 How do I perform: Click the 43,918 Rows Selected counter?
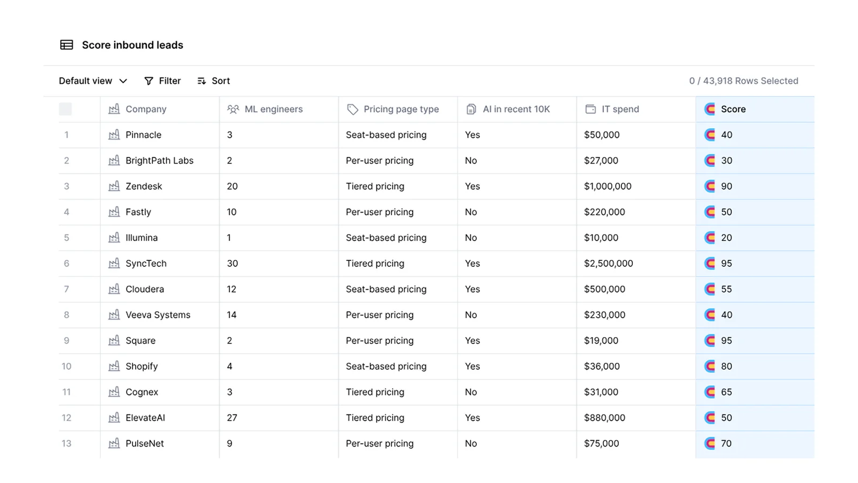(x=744, y=81)
